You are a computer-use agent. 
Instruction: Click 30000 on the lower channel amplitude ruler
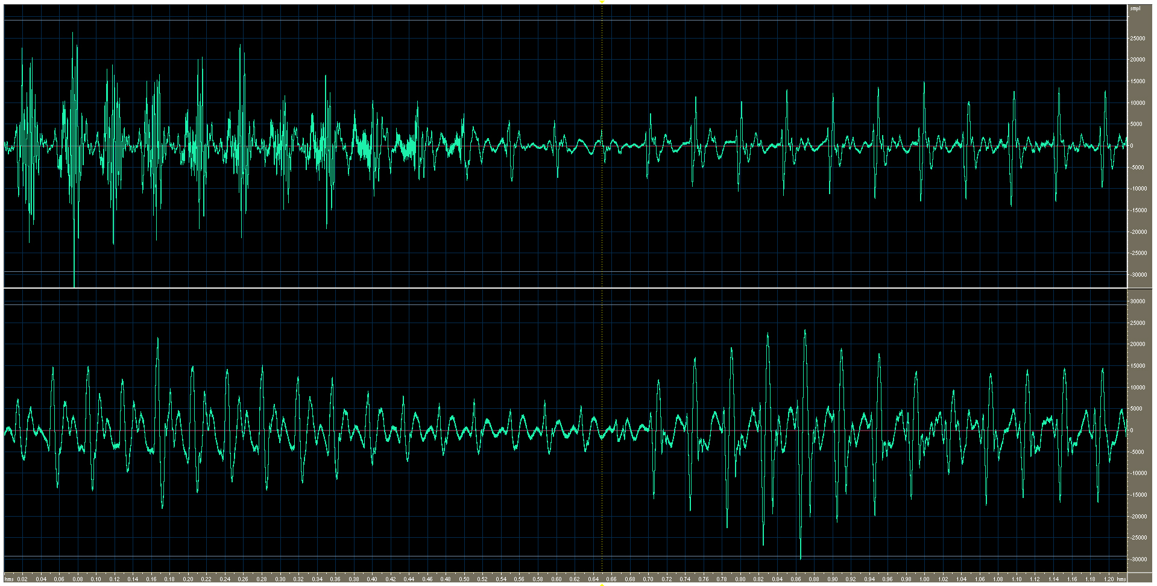pyautogui.click(x=1137, y=301)
